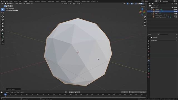Open the Render properties tab
The height and width of the screenshot is (100, 178).
tap(149, 41)
